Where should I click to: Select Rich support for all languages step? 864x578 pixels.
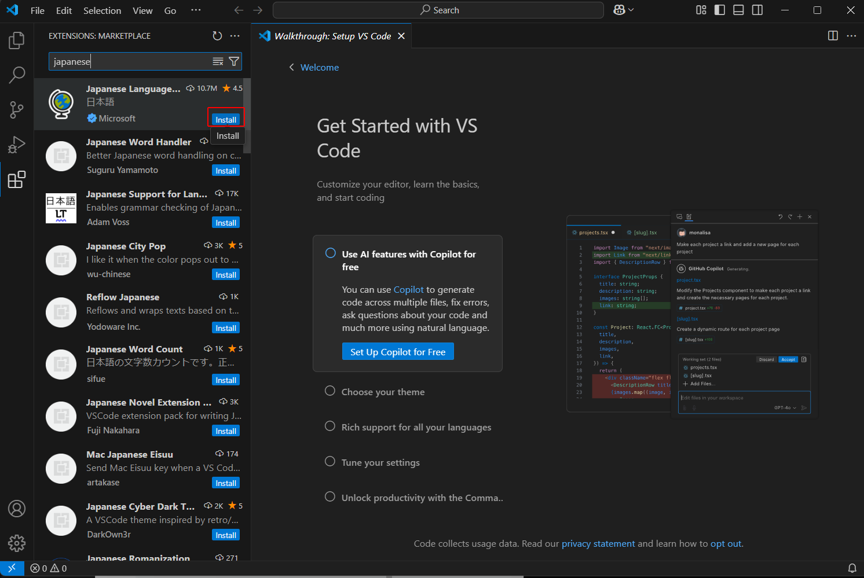click(x=416, y=427)
